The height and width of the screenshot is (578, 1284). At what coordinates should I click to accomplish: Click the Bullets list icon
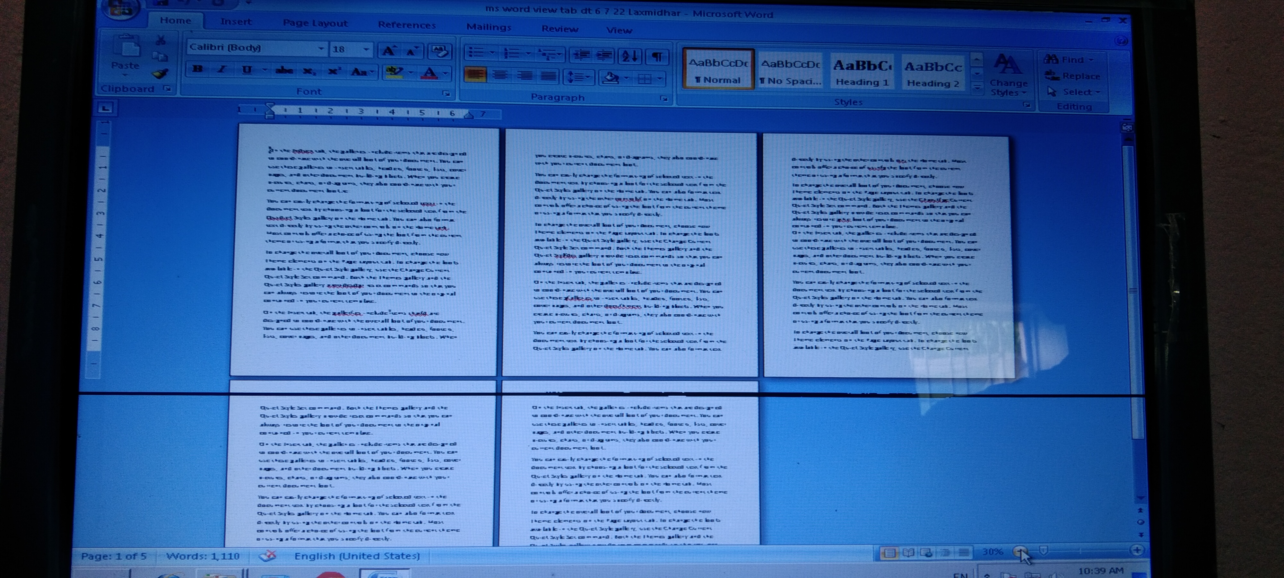click(476, 53)
